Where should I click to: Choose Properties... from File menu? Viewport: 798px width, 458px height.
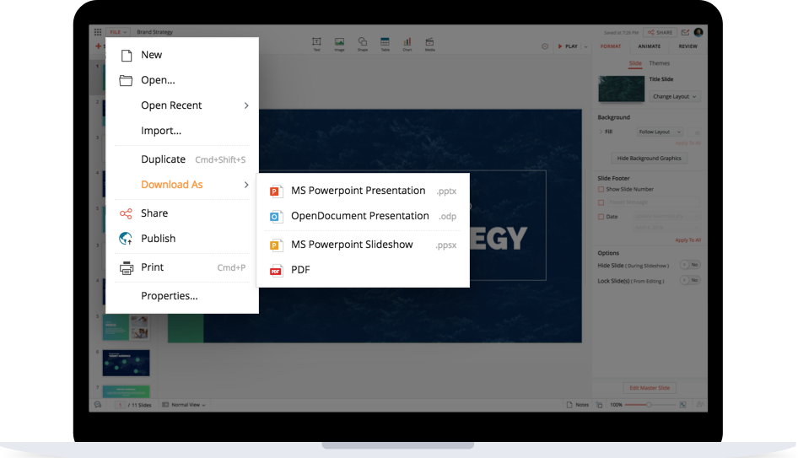170,296
